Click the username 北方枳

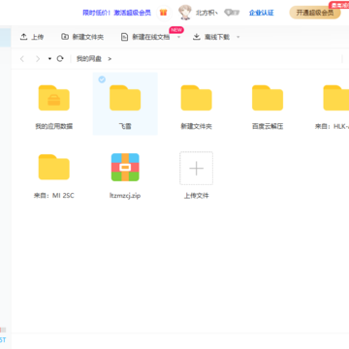206,13
